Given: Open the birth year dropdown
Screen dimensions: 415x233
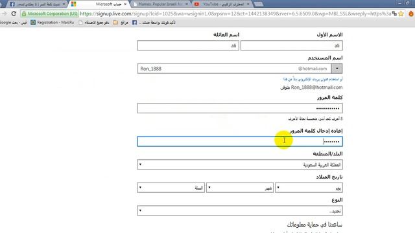Looking at the screenshot, I should click(171, 188).
